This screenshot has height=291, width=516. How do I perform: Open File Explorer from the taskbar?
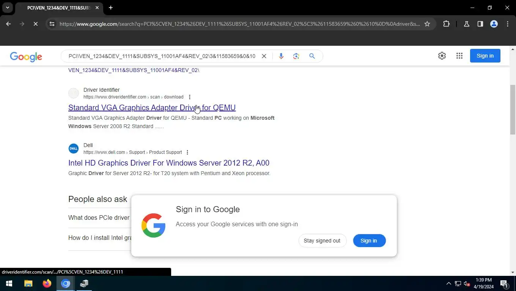click(28, 283)
